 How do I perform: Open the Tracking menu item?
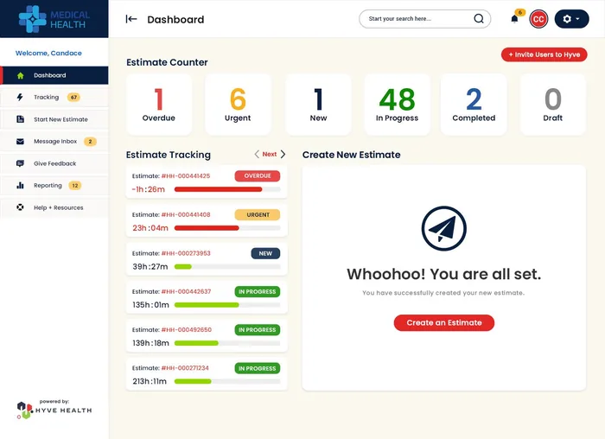[x=54, y=97]
